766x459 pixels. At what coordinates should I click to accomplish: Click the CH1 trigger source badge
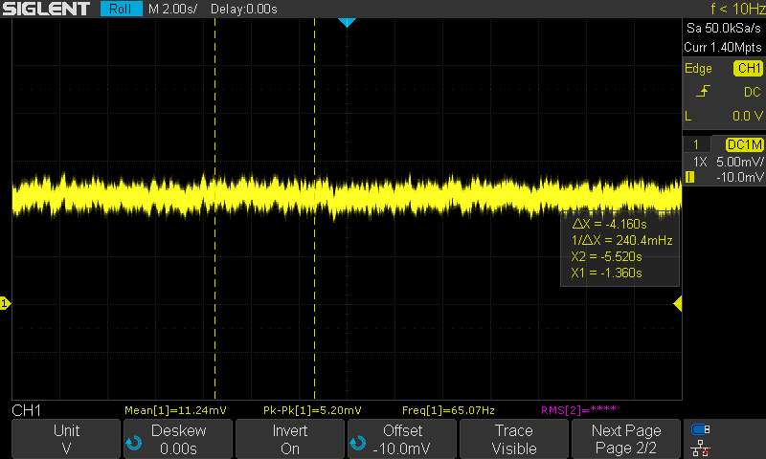click(748, 68)
